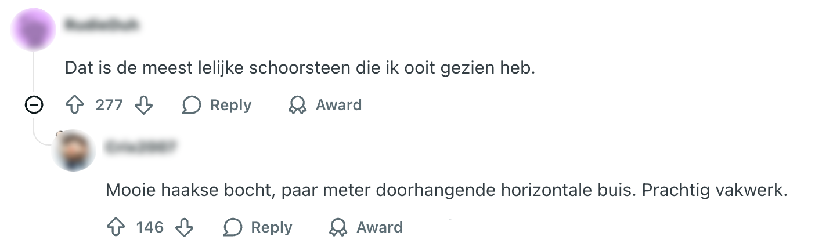
Task: Open the blurred username above the schoorsteen comment
Action: point(102,26)
